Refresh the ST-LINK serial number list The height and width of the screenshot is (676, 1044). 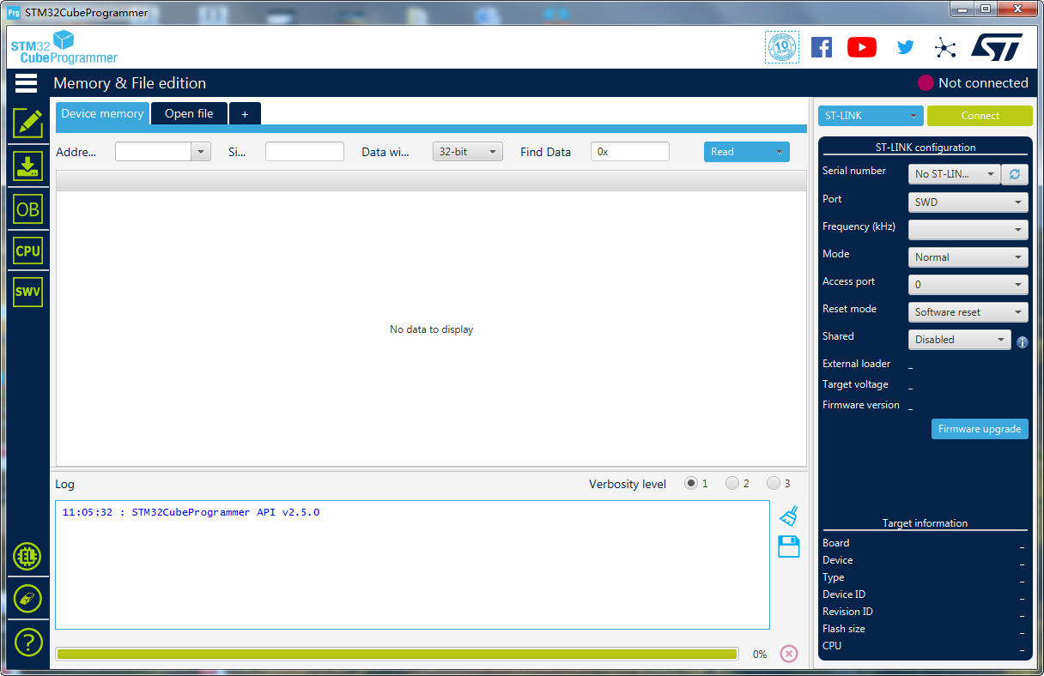1015,174
